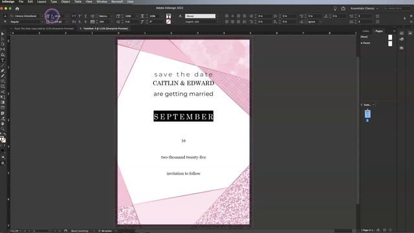This screenshot has height=233, width=414.
Task: Click the highlighted SEPTEMBER text
Action: coord(184,116)
